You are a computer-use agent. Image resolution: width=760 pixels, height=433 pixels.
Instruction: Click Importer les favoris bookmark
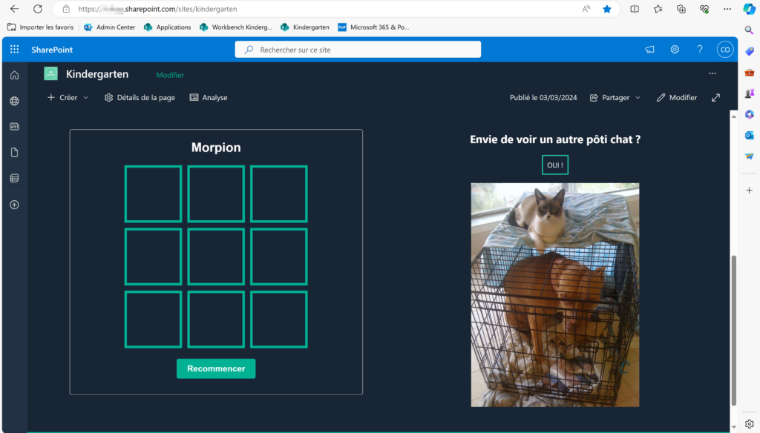[x=41, y=27]
